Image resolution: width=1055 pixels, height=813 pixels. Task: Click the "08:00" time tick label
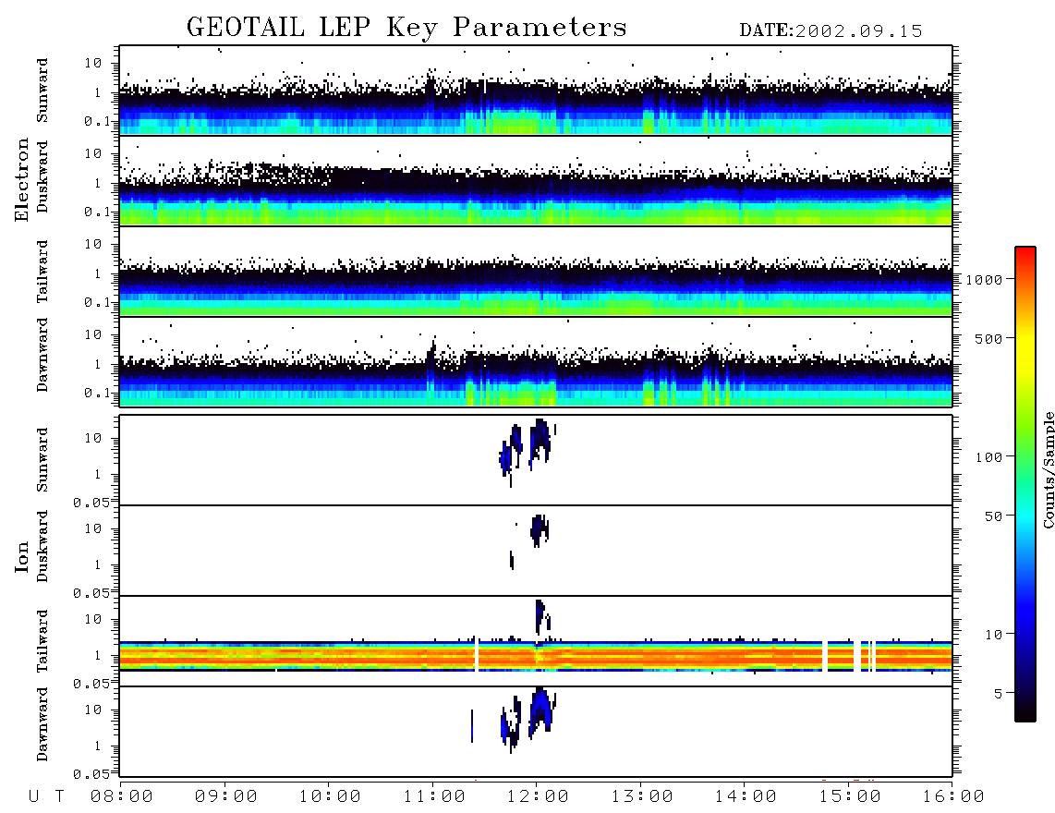pyautogui.click(x=122, y=797)
